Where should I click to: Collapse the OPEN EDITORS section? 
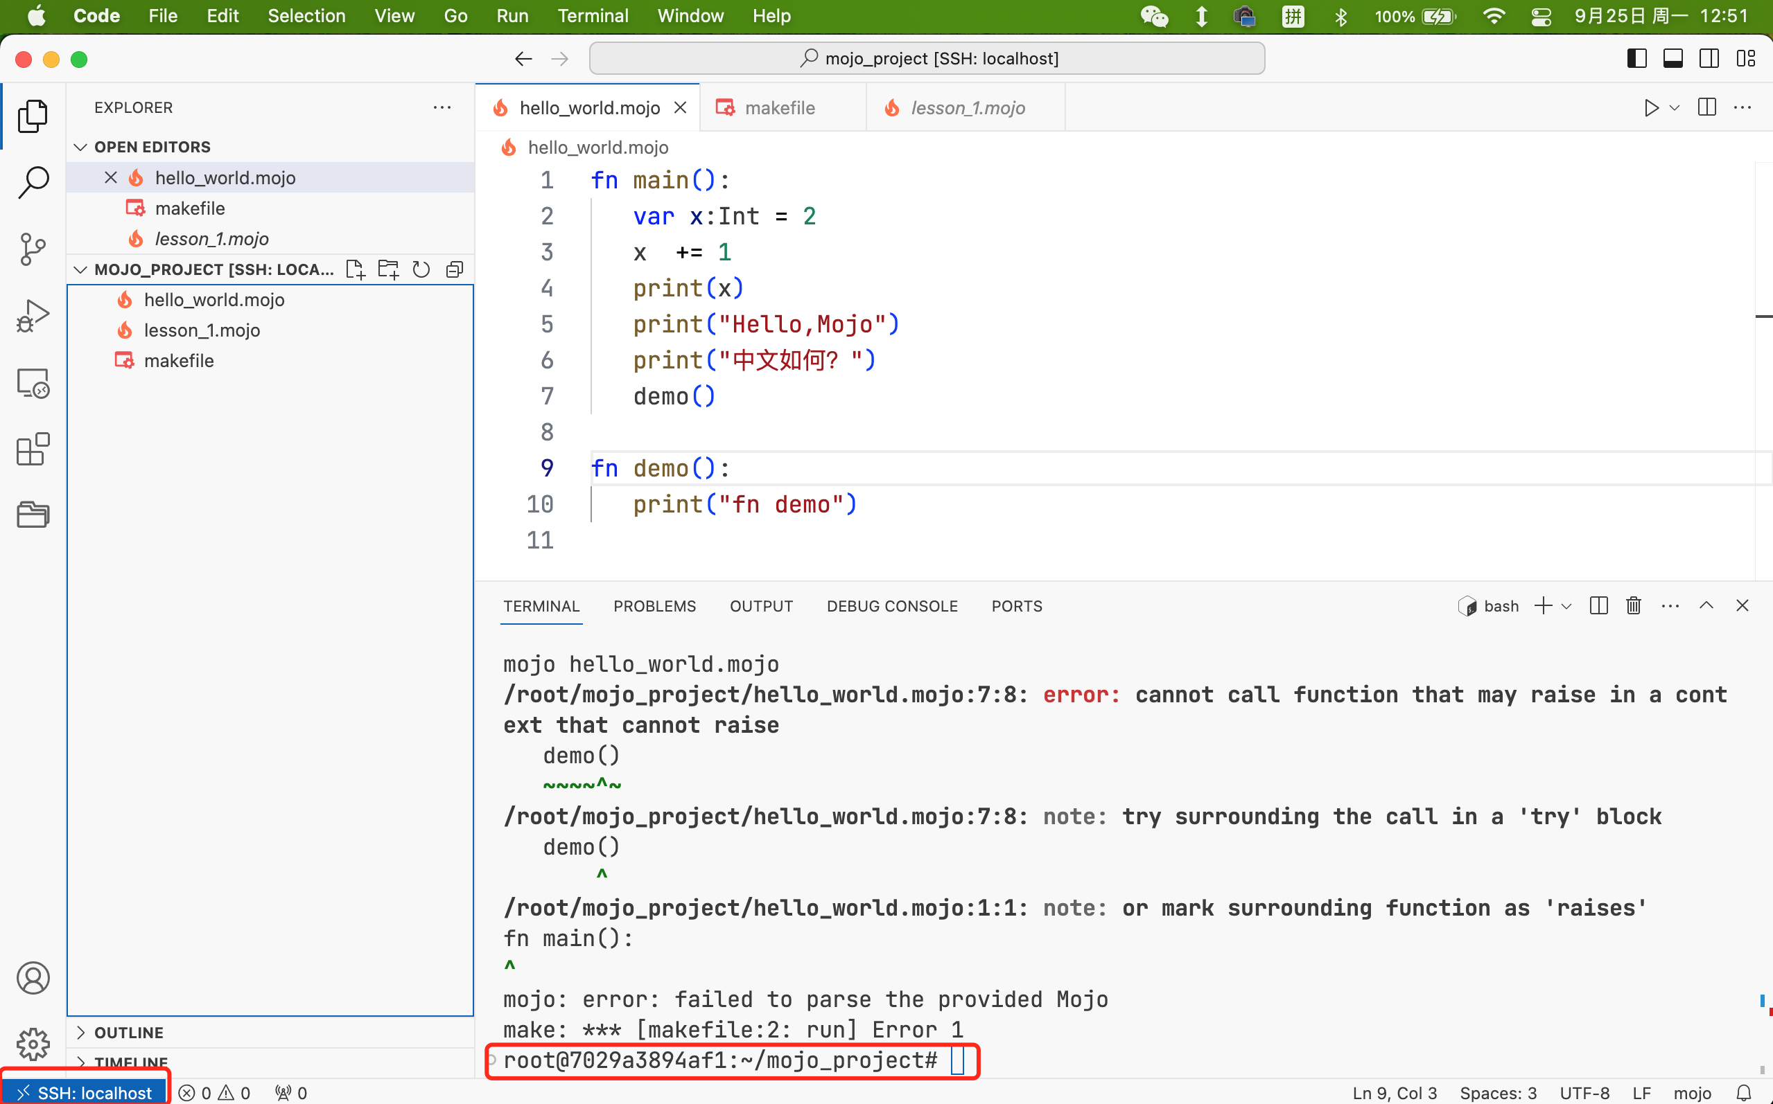[x=80, y=148]
